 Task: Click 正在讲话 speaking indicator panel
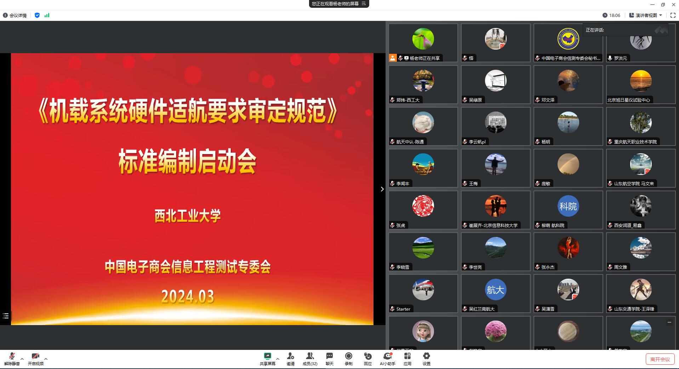pyautogui.click(x=626, y=30)
